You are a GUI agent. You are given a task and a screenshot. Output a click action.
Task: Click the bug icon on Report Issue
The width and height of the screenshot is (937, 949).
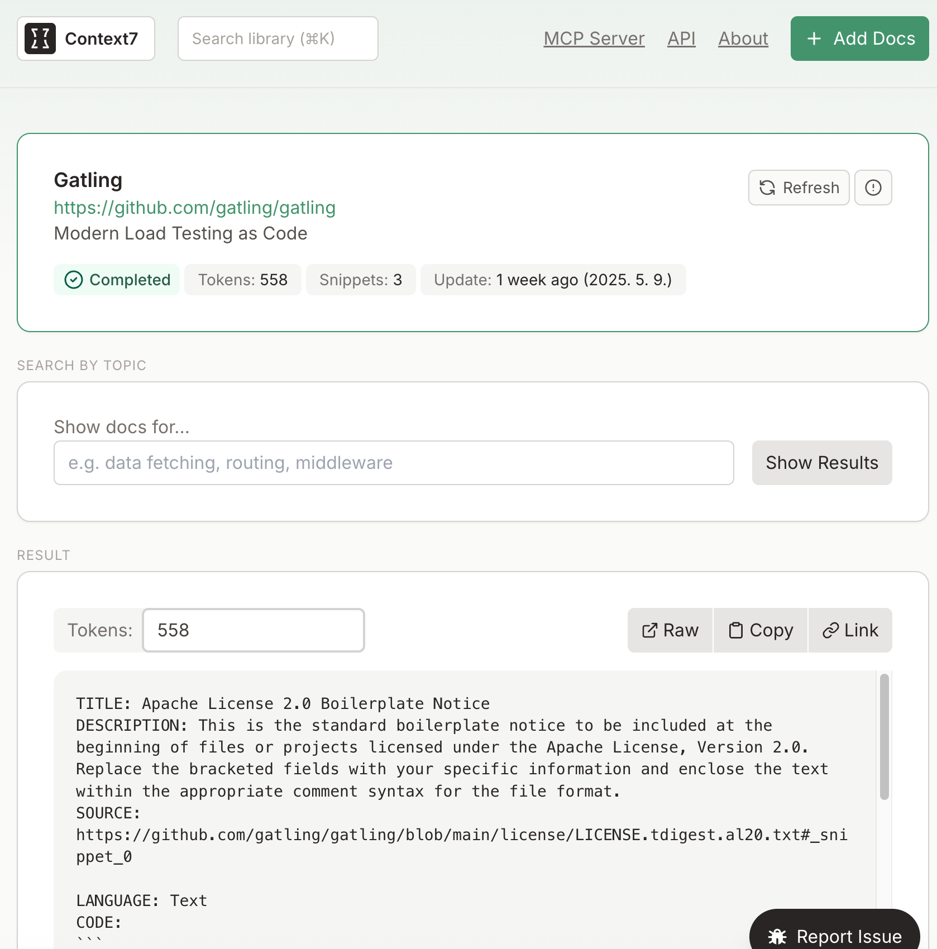tap(777, 936)
